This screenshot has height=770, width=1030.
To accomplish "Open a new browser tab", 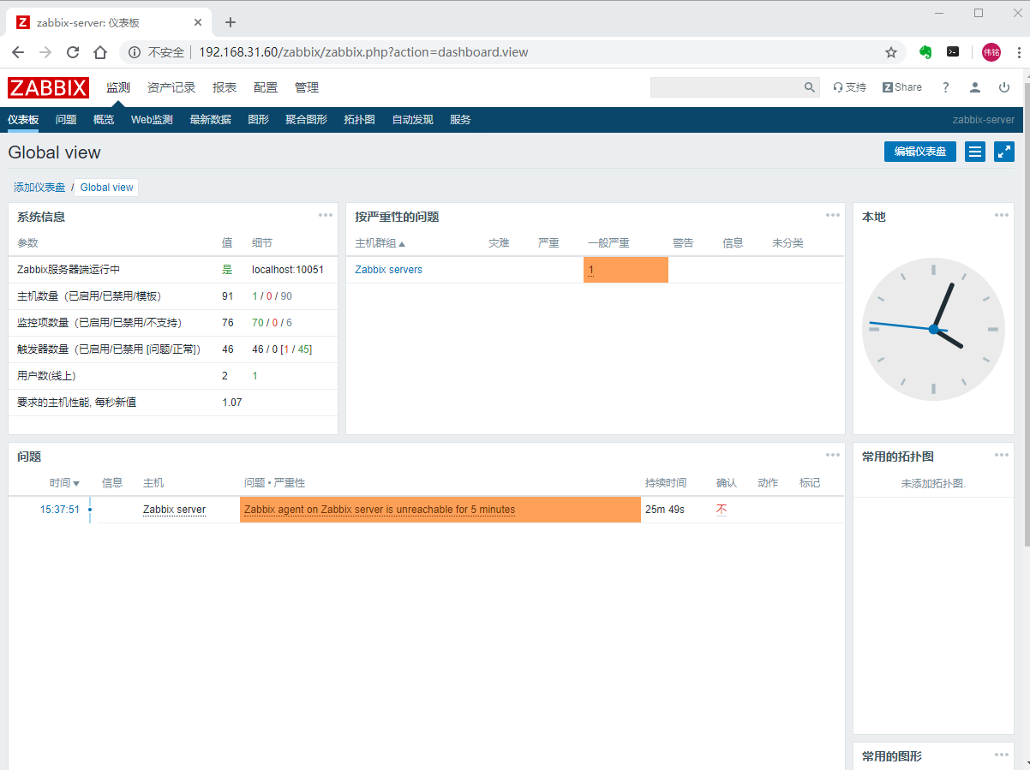I will click(230, 22).
